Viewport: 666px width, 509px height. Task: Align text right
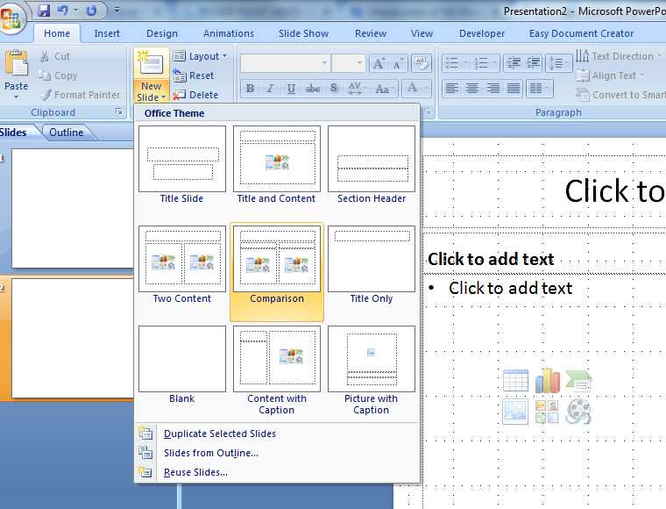[492, 89]
